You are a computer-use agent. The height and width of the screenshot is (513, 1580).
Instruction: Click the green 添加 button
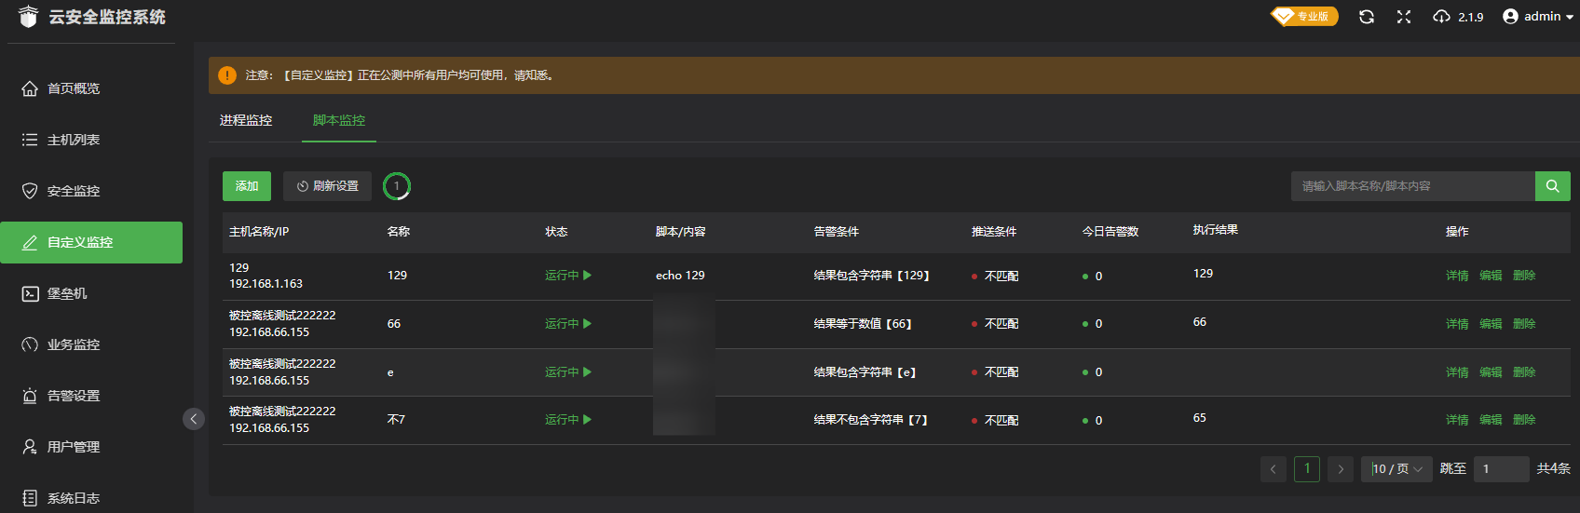pos(247,186)
